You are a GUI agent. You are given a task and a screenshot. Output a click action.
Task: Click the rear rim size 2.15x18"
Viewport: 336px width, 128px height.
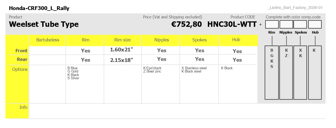click(x=122, y=60)
